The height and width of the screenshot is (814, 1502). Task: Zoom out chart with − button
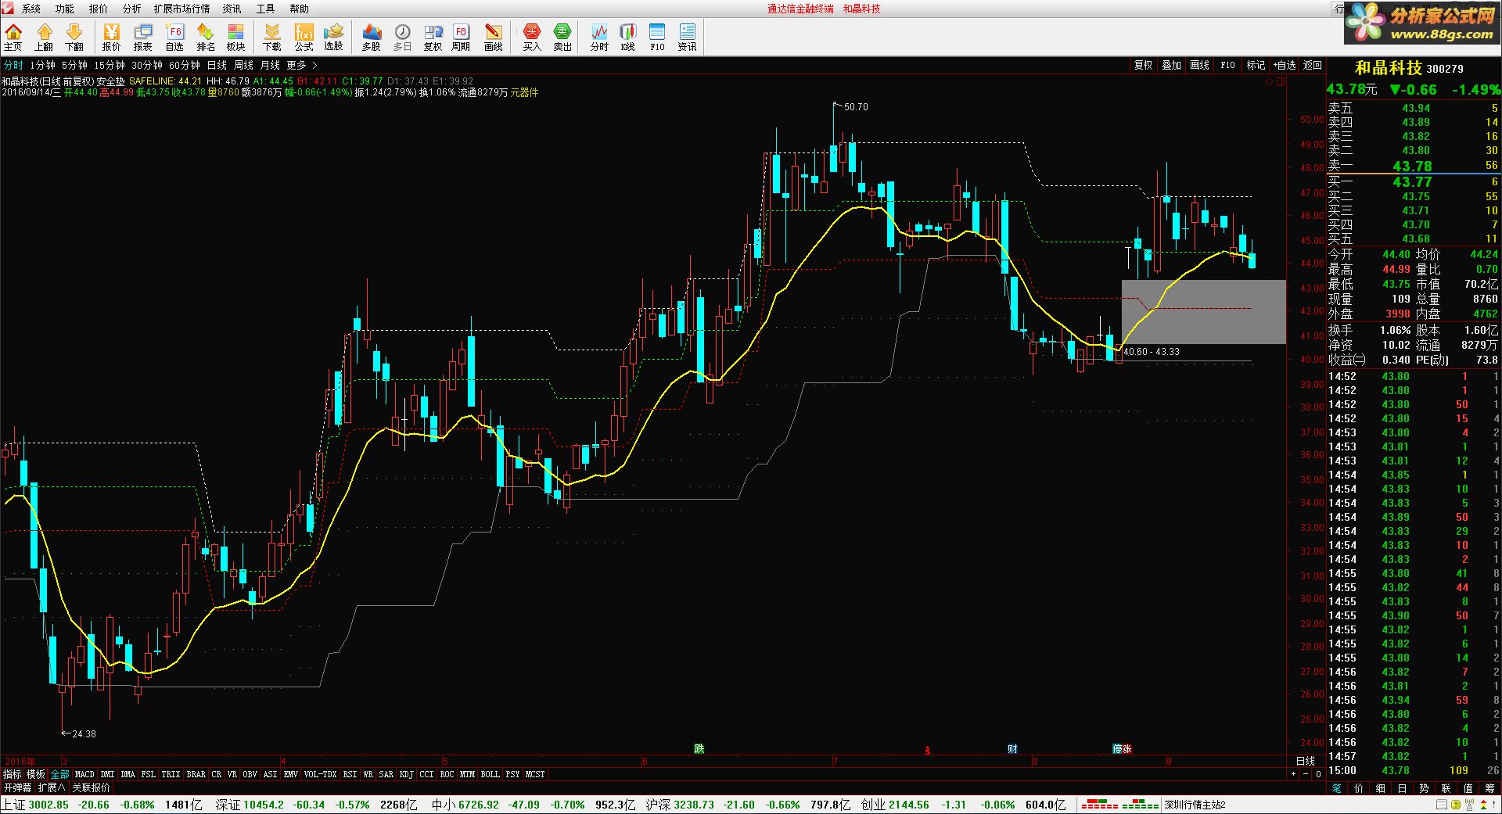(1306, 774)
